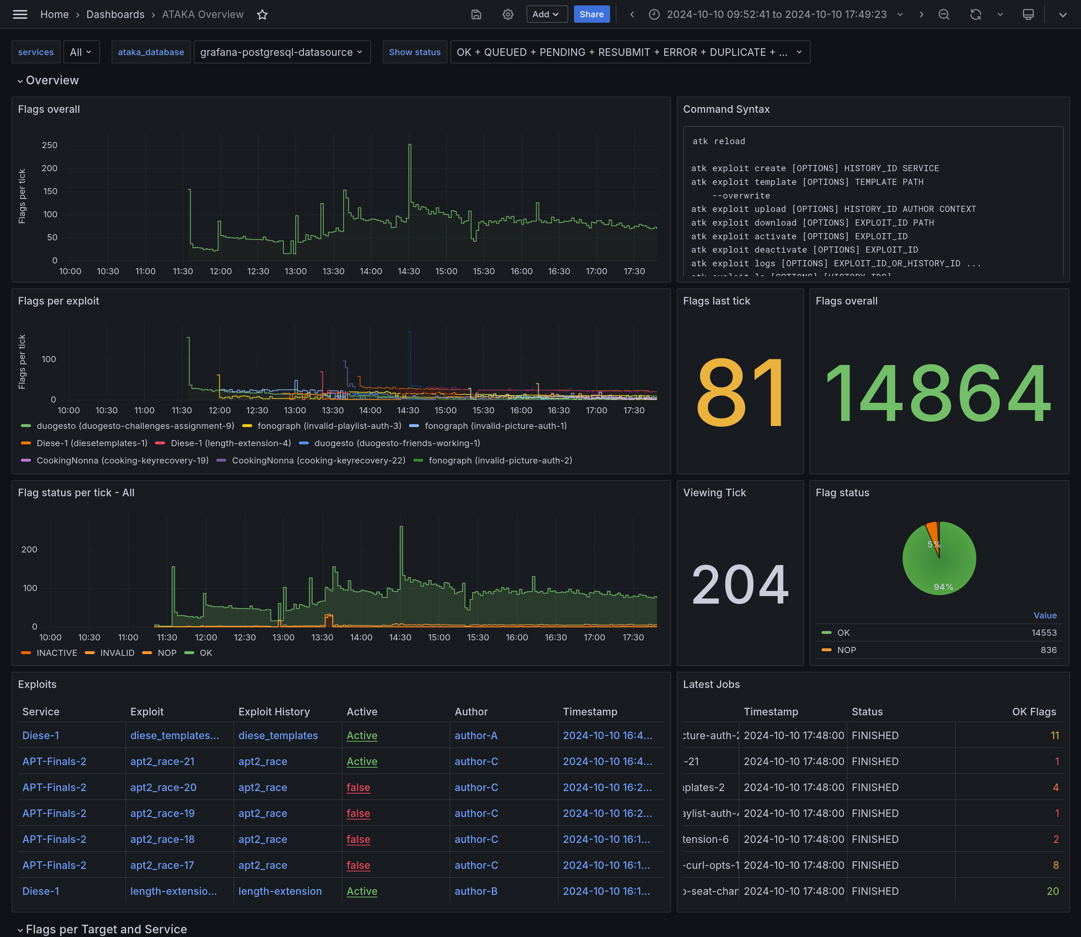Star the ATAKA Overview dashboard

click(x=262, y=15)
